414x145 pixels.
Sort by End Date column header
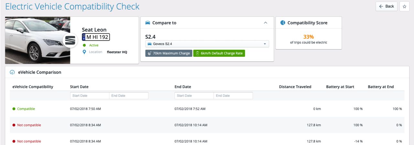click(183, 87)
